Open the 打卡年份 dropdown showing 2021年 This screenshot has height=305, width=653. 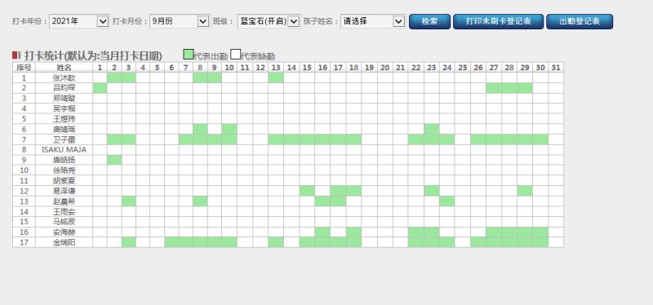[x=79, y=21]
